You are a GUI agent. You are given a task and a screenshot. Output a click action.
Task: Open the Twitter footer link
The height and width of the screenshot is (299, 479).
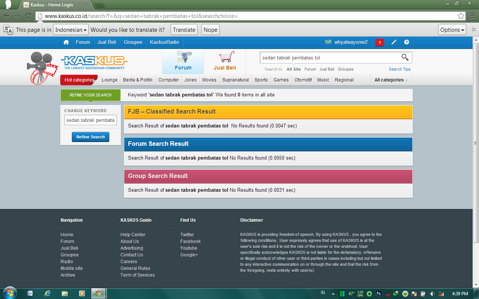click(187, 235)
